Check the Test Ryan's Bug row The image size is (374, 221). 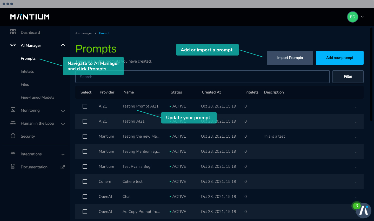pyautogui.click(x=85, y=166)
